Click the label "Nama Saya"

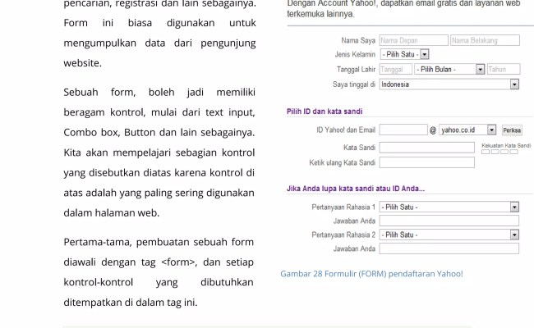coord(358,40)
